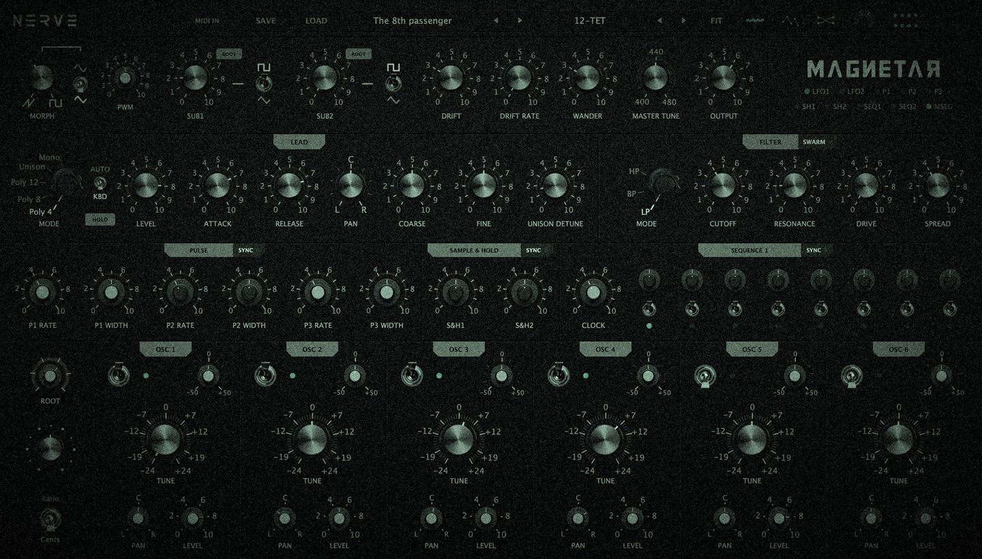Image resolution: width=982 pixels, height=559 pixels.
Task: Select next tuning with right arrow
Action: (x=684, y=20)
